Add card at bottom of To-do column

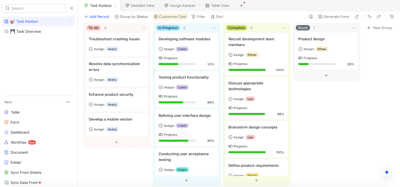(x=116, y=142)
